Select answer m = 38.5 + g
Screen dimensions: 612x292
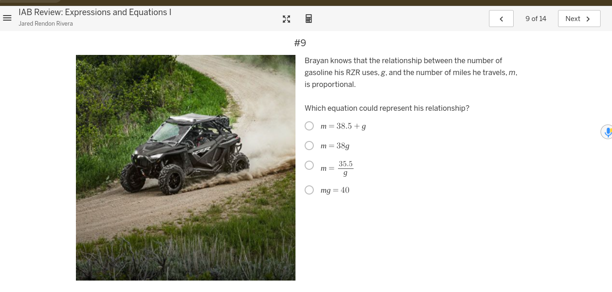click(310, 126)
